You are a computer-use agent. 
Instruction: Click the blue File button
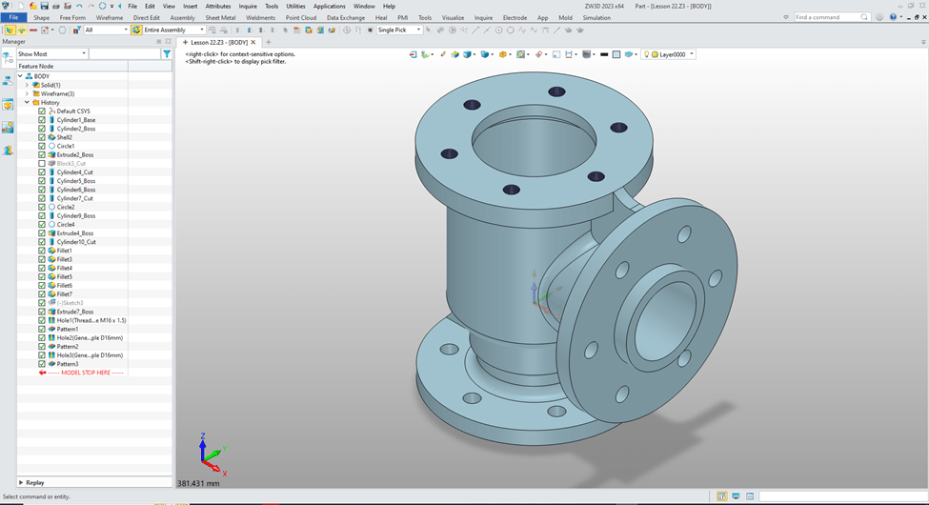[x=13, y=17]
